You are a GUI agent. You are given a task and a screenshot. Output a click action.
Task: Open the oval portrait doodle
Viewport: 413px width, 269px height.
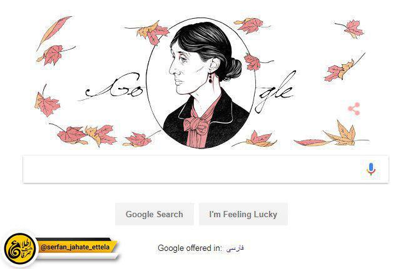pos(201,83)
